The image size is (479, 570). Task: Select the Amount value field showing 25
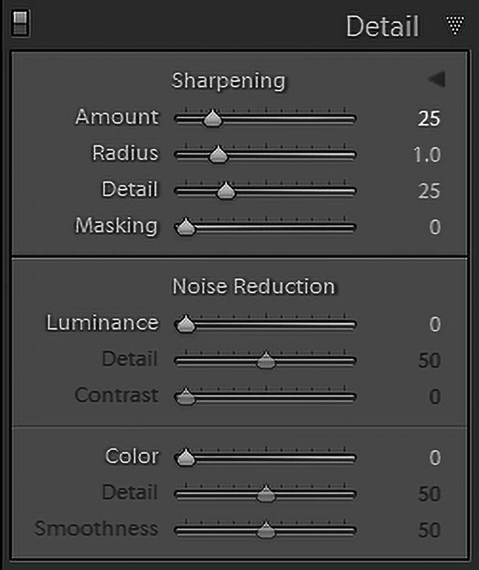pos(429,119)
